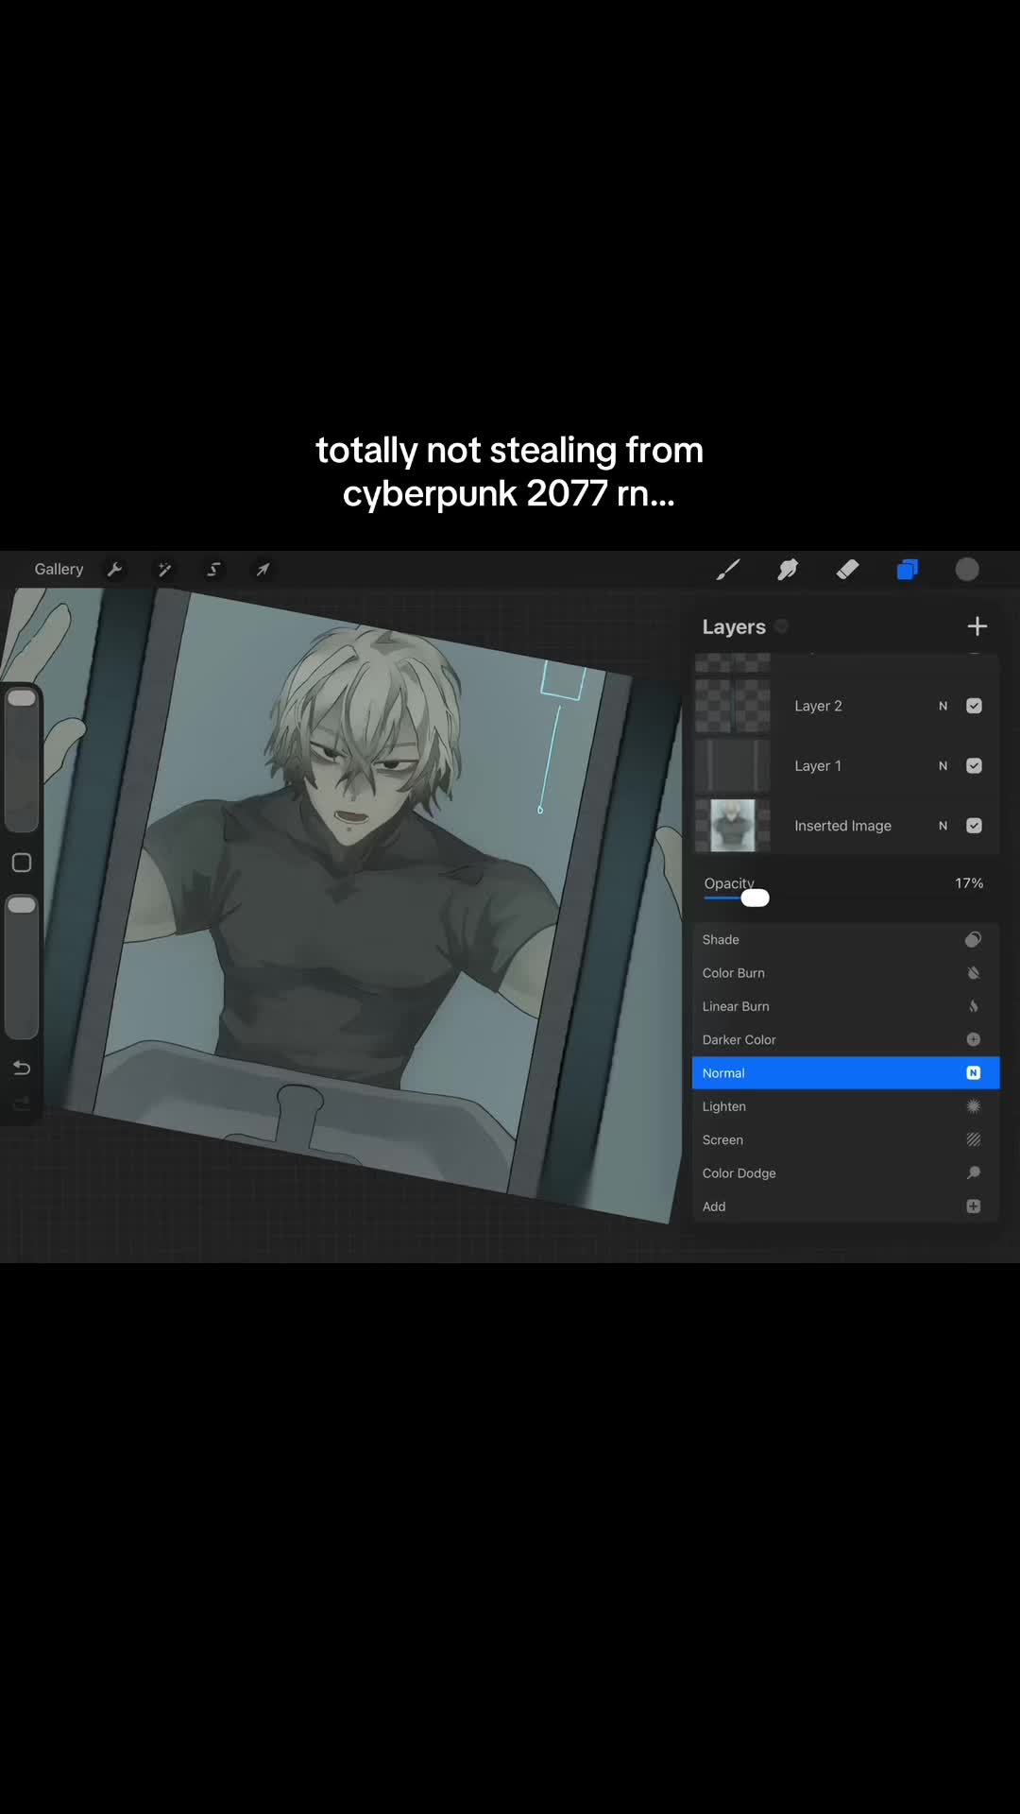Collapse blend mode N on Inserted Image
Screen dimensions: 1020x1814
(943, 826)
